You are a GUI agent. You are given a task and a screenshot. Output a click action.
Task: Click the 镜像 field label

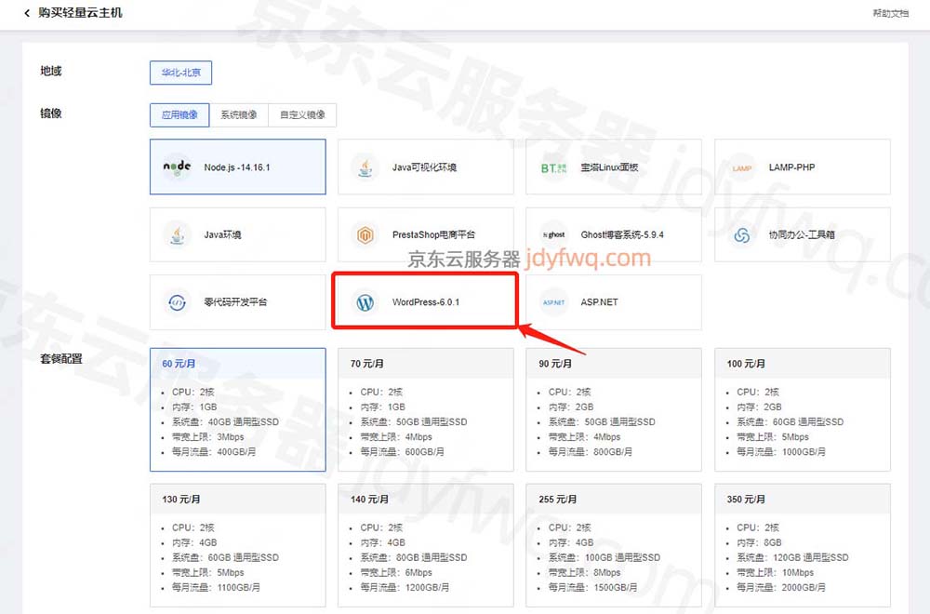point(51,113)
